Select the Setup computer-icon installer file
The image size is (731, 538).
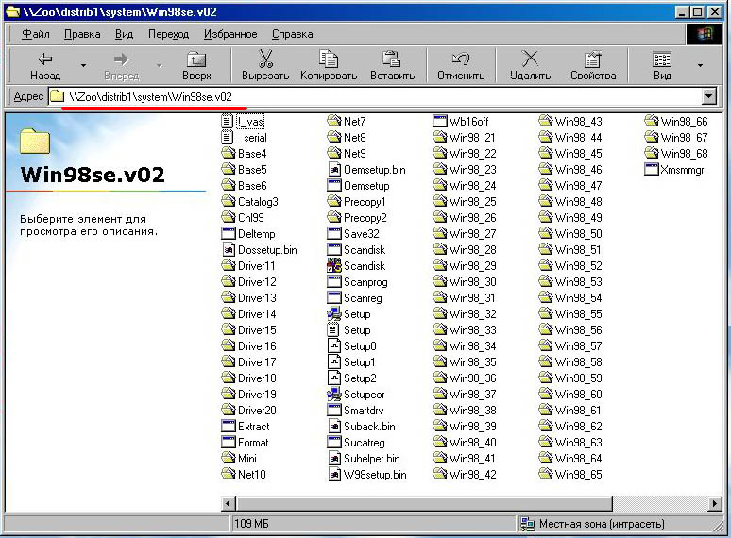(x=348, y=314)
